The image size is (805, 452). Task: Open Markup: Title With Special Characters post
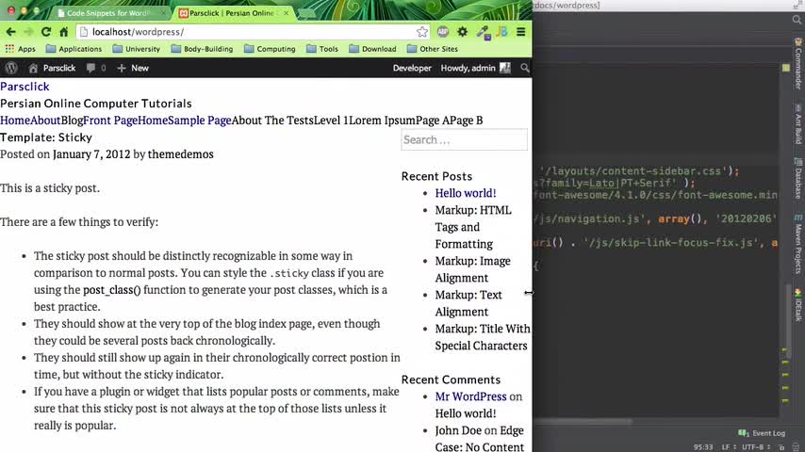coord(483,337)
